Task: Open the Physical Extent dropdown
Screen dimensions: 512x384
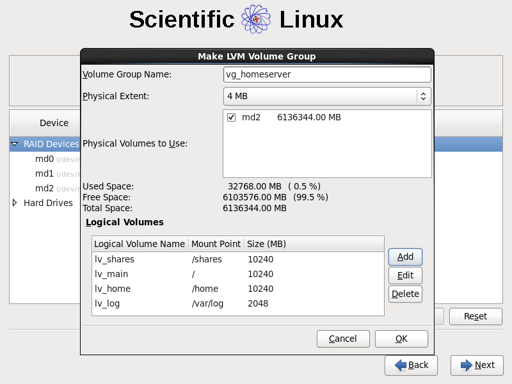Action: point(326,96)
